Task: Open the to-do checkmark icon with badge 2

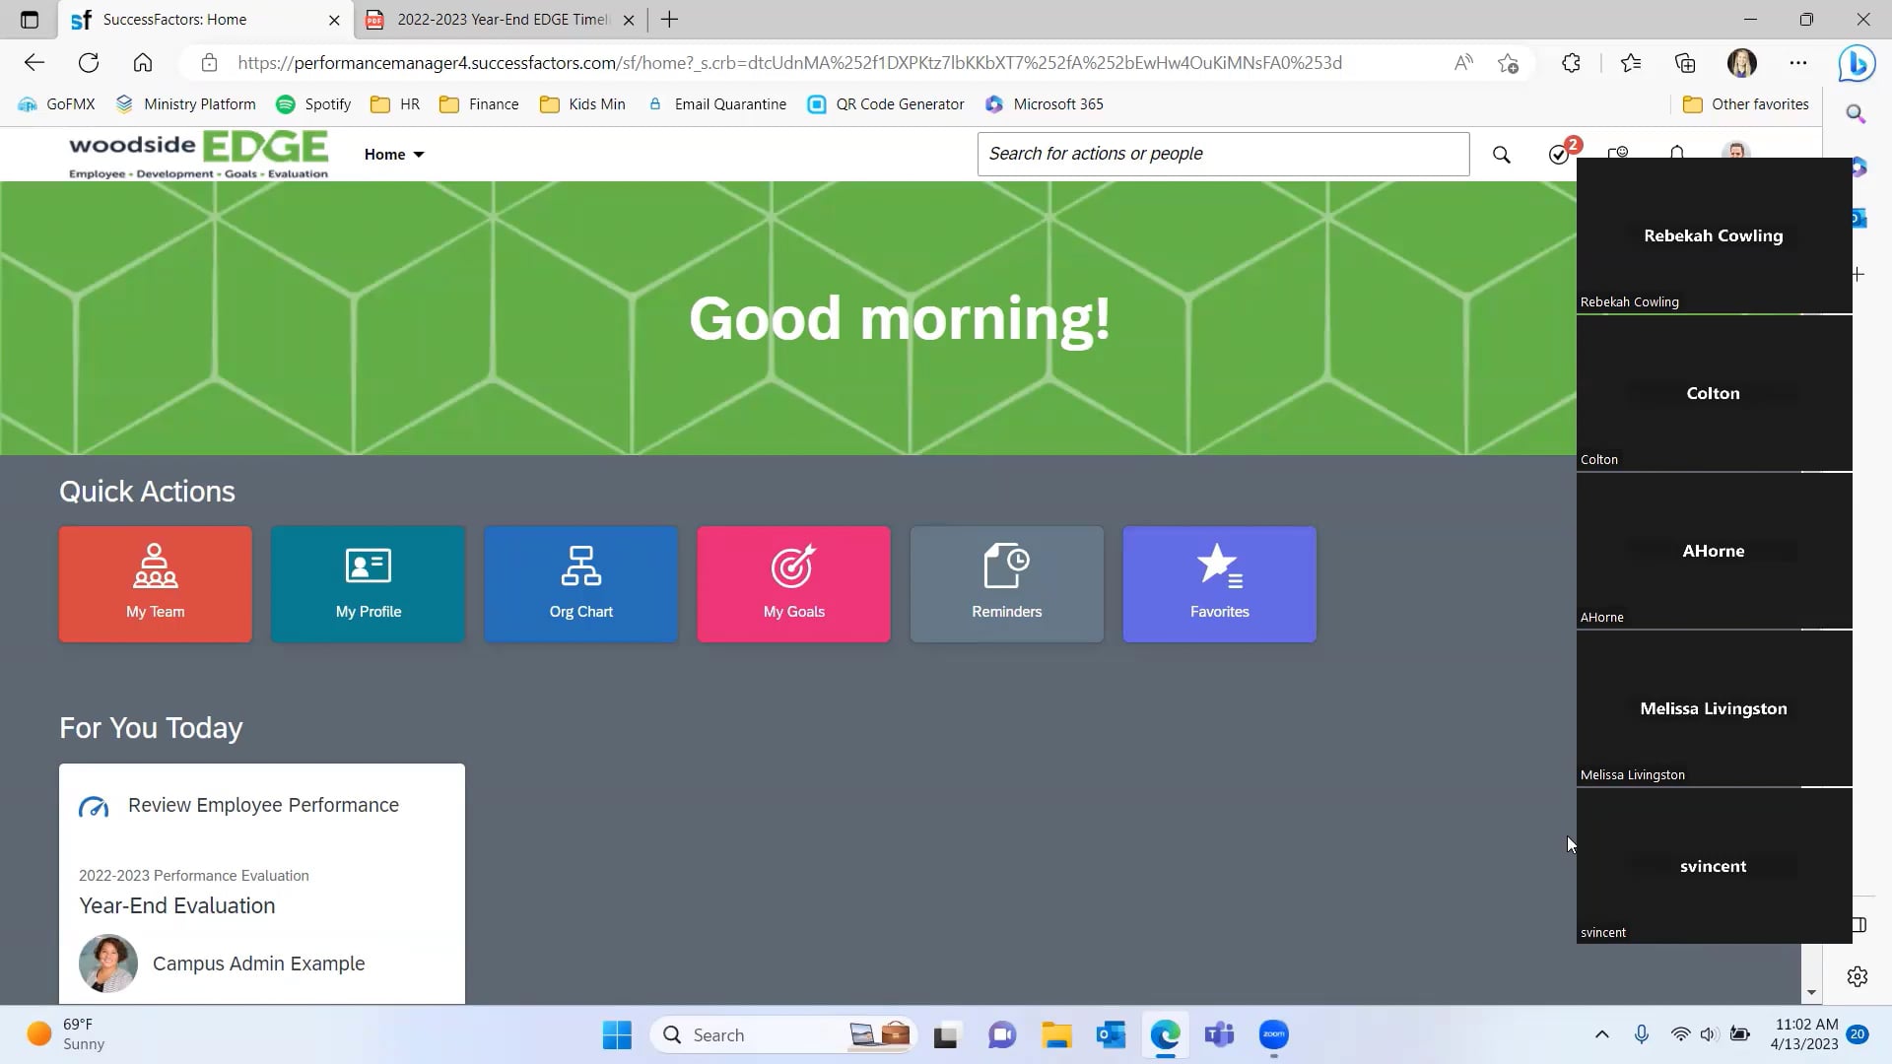Action: [1561, 153]
